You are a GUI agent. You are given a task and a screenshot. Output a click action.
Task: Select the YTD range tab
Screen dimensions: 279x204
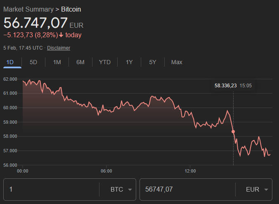pos(105,62)
